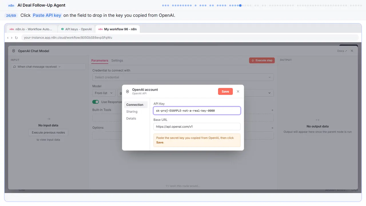The image size is (366, 206).
Task: Toggle the Use Responses switch
Action: pyautogui.click(x=96, y=102)
